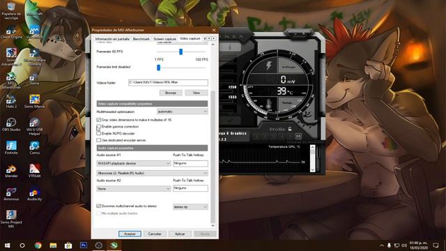Image resolution: width=446 pixels, height=251 pixels.
Task: Open the Minecraft desktop shortcut
Action: pos(34,8)
